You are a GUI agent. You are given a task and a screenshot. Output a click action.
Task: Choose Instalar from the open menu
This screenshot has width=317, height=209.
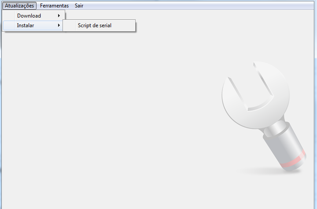(x=26, y=25)
